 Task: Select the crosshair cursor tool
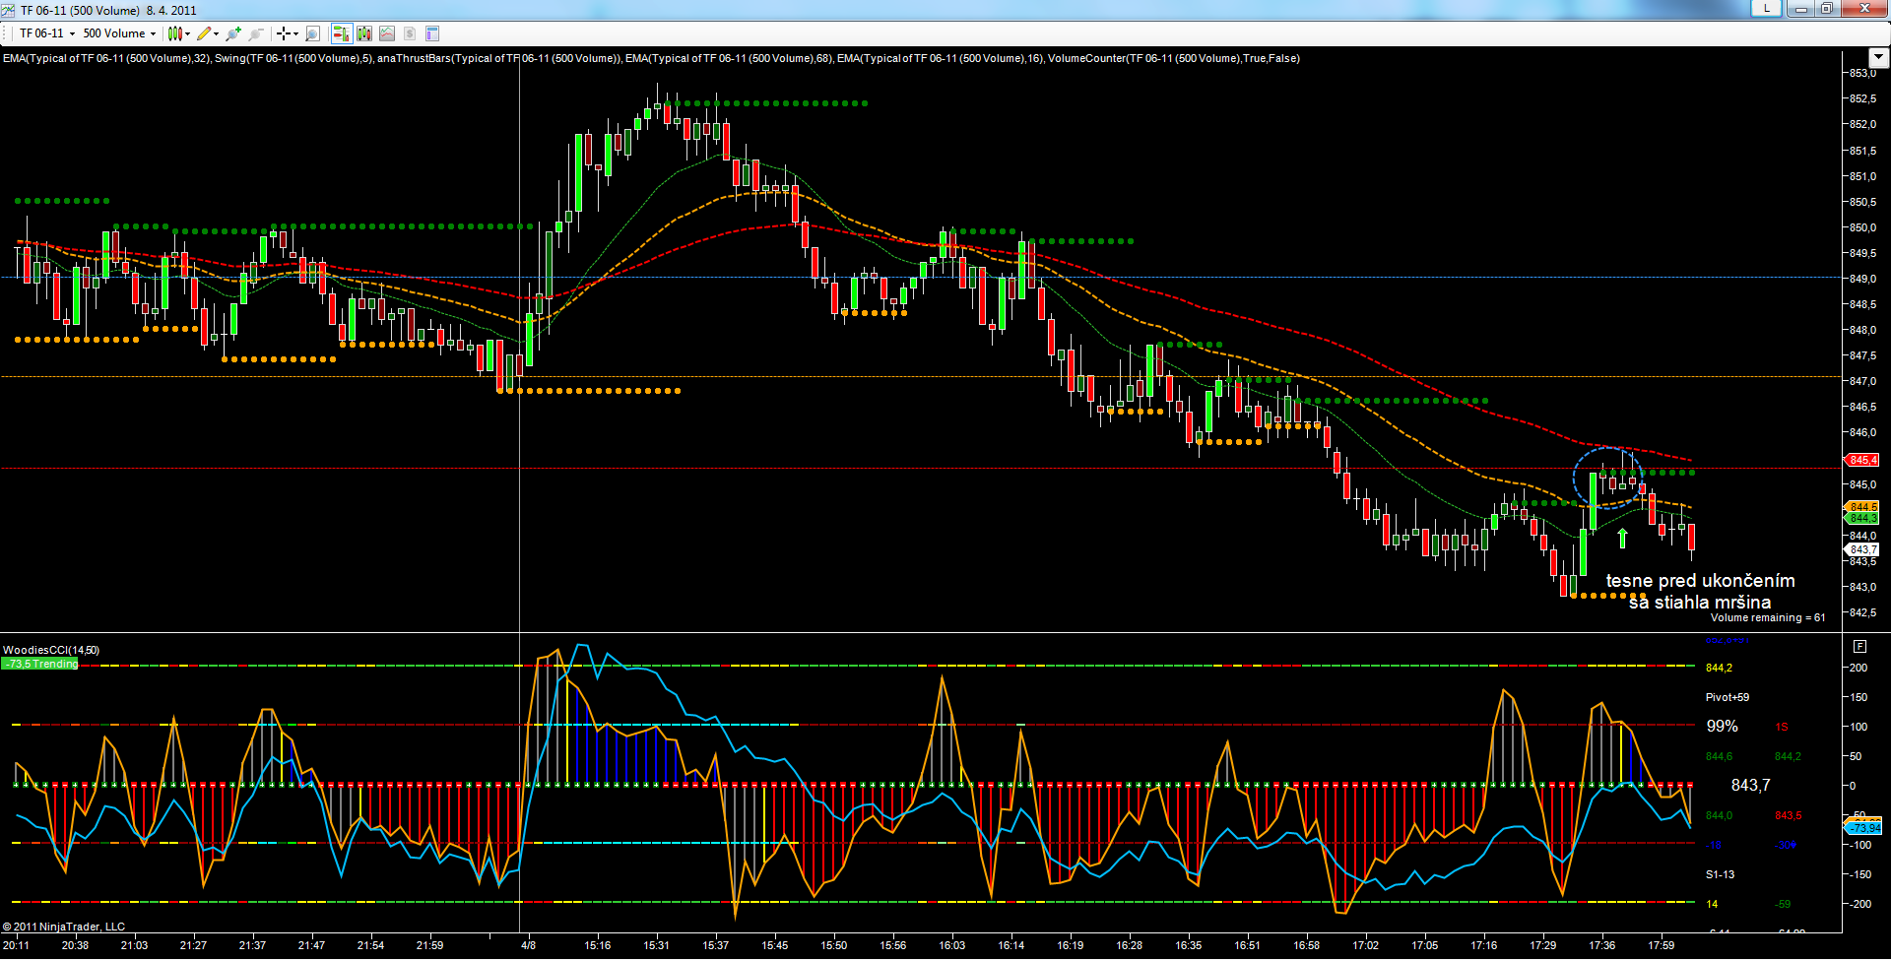[286, 33]
